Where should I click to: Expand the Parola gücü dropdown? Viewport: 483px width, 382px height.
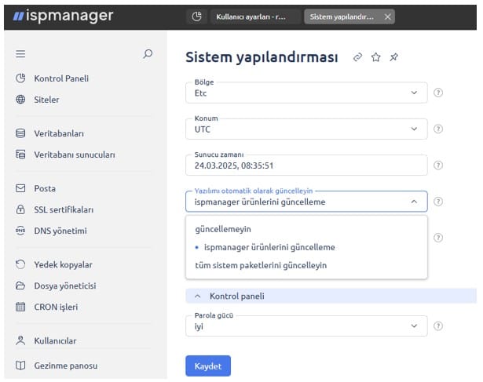pos(306,326)
